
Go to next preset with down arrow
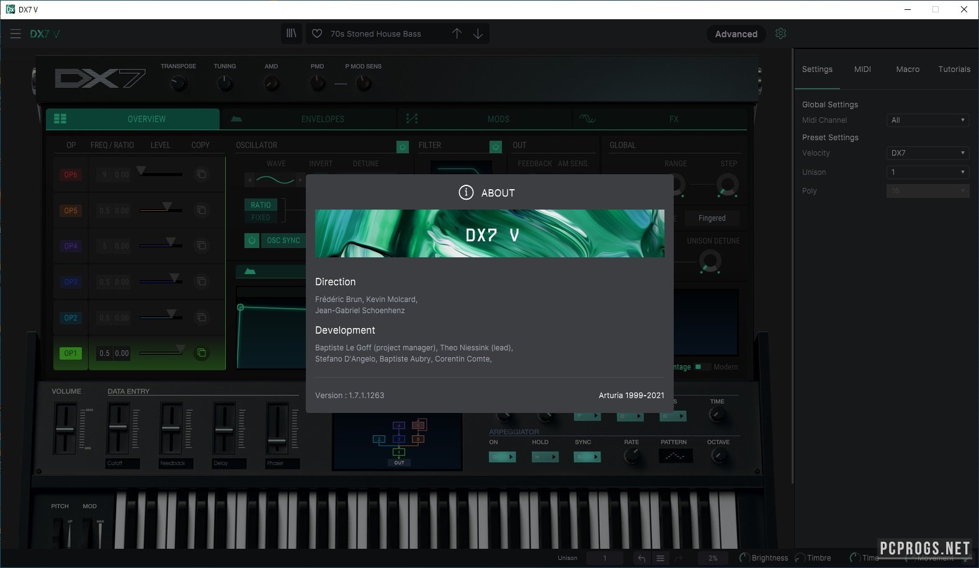pyautogui.click(x=478, y=33)
